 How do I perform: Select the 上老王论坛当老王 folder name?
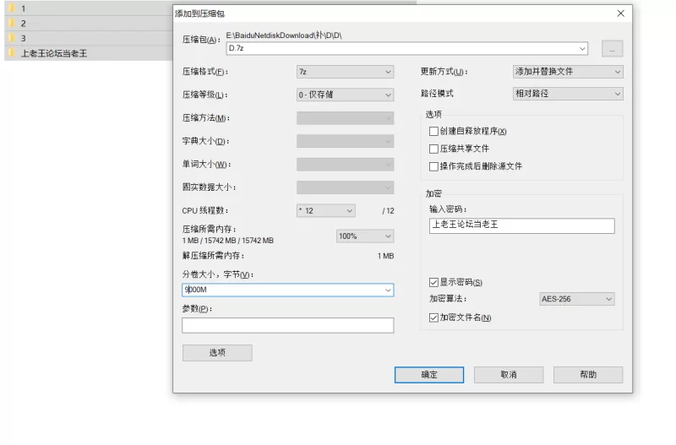(x=54, y=53)
